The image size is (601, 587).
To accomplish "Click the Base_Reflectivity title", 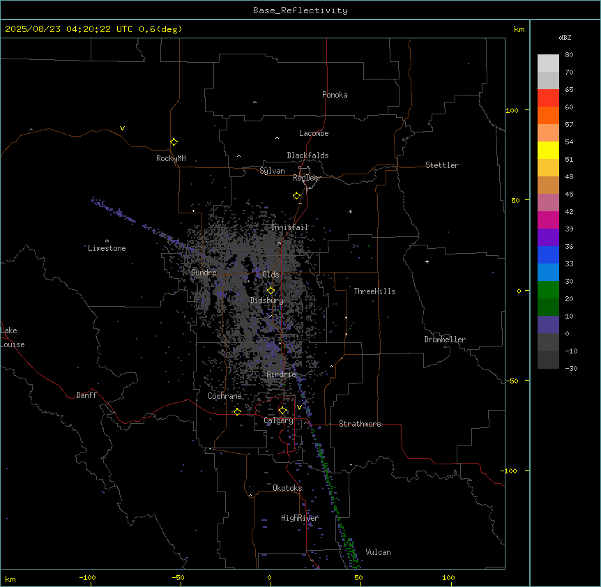I will (300, 10).
